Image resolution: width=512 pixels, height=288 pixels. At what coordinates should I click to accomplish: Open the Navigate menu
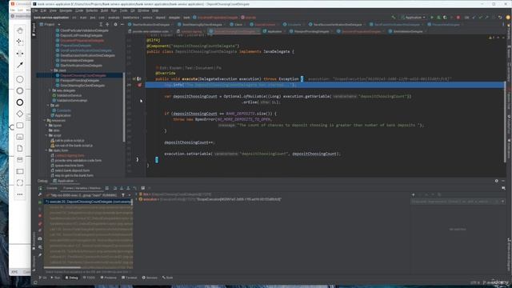[x=66, y=10]
